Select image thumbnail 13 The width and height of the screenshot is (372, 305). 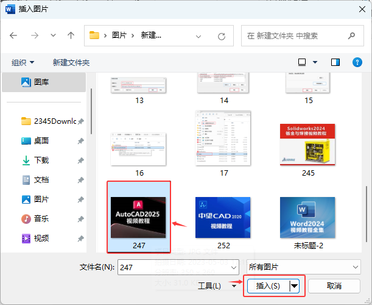point(139,85)
